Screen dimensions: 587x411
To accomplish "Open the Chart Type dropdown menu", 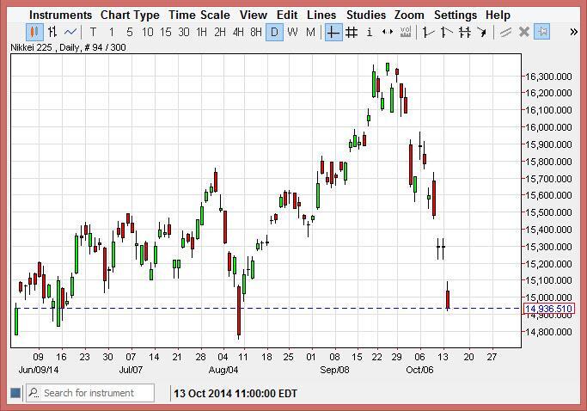I will (130, 15).
